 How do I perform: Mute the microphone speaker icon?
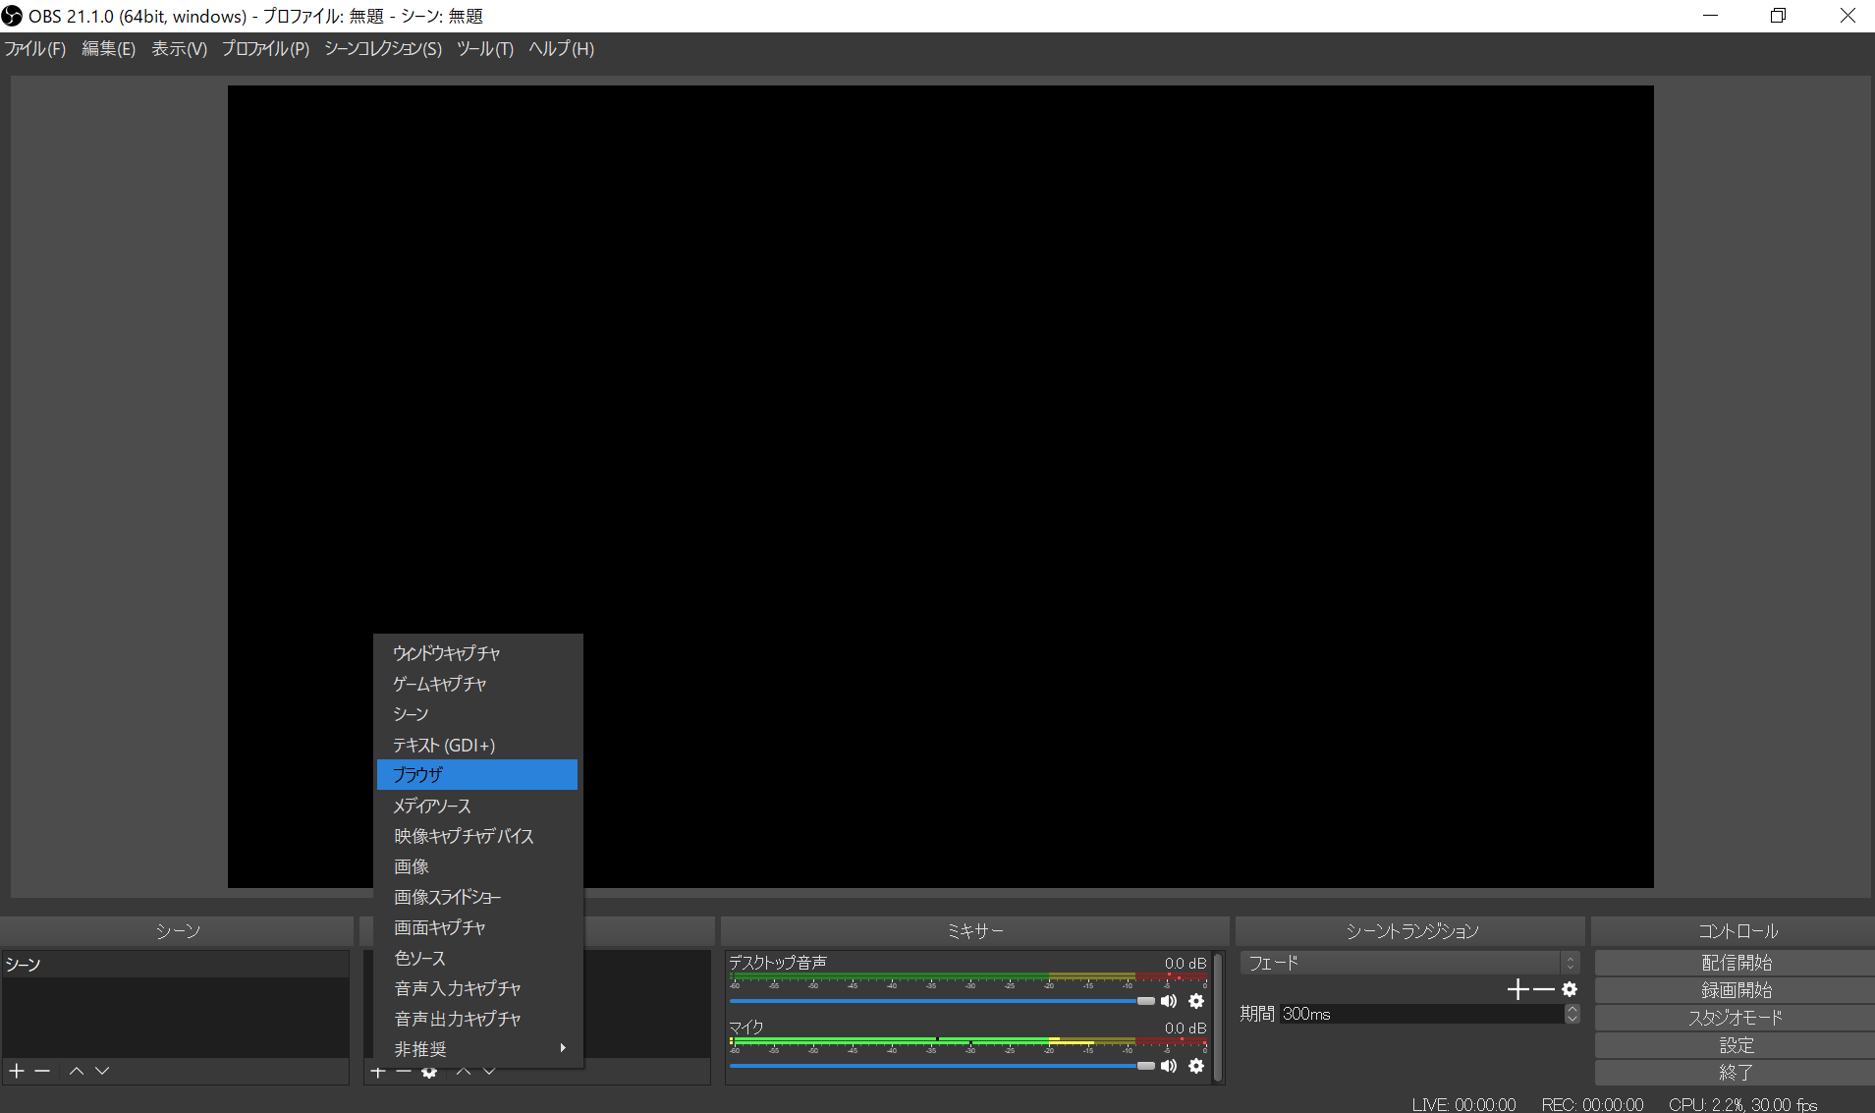(1169, 1066)
